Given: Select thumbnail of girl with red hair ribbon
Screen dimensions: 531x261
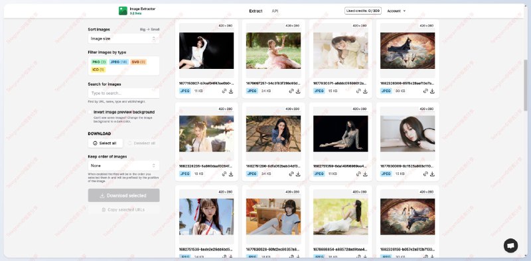Looking at the screenshot, I should (x=206, y=217).
